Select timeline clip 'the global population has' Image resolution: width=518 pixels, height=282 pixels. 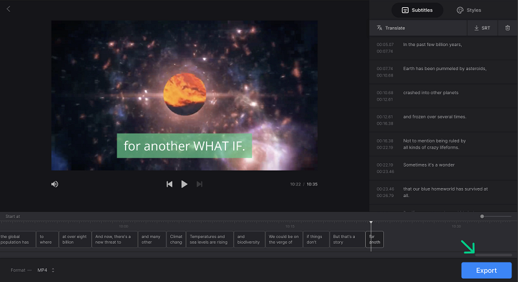[17, 239]
